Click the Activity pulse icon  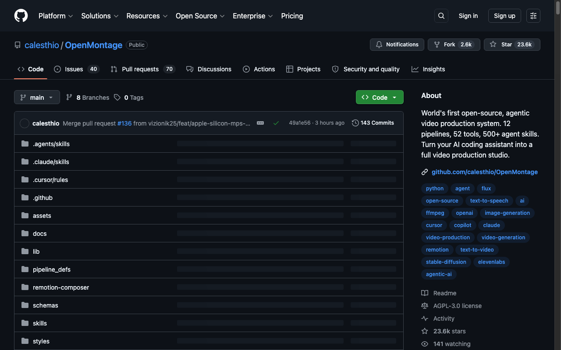click(425, 318)
